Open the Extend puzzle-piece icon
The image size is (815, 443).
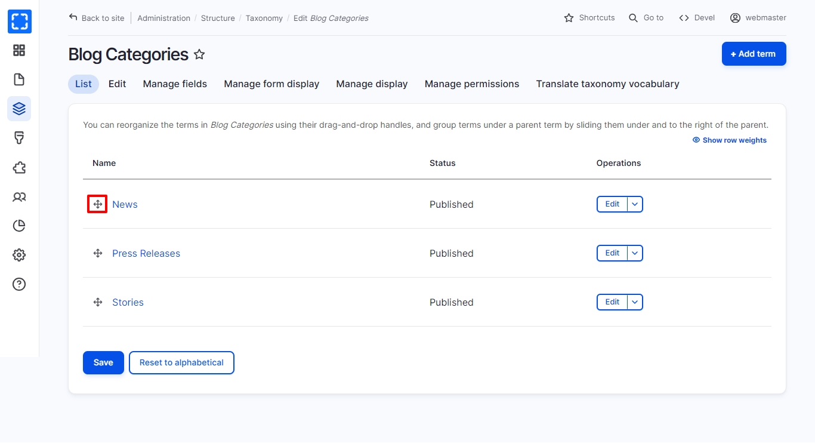pos(19,167)
